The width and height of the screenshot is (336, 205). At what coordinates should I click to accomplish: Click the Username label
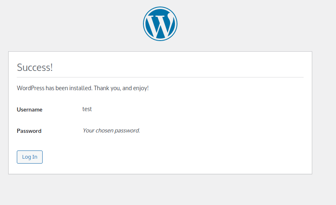click(x=30, y=109)
